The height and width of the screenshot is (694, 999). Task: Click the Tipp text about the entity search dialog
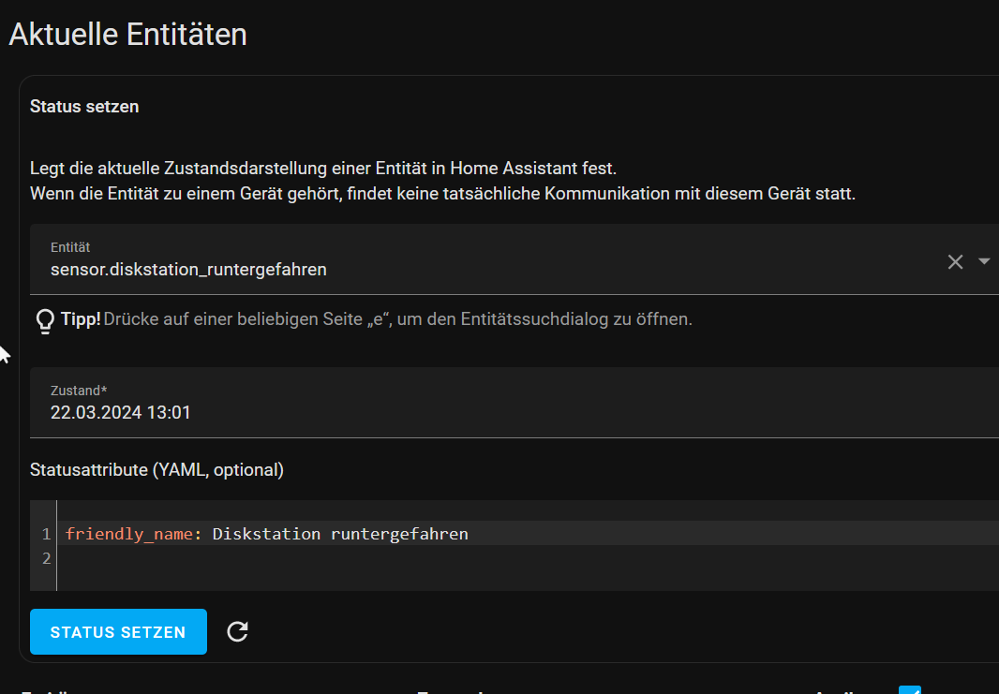point(397,319)
